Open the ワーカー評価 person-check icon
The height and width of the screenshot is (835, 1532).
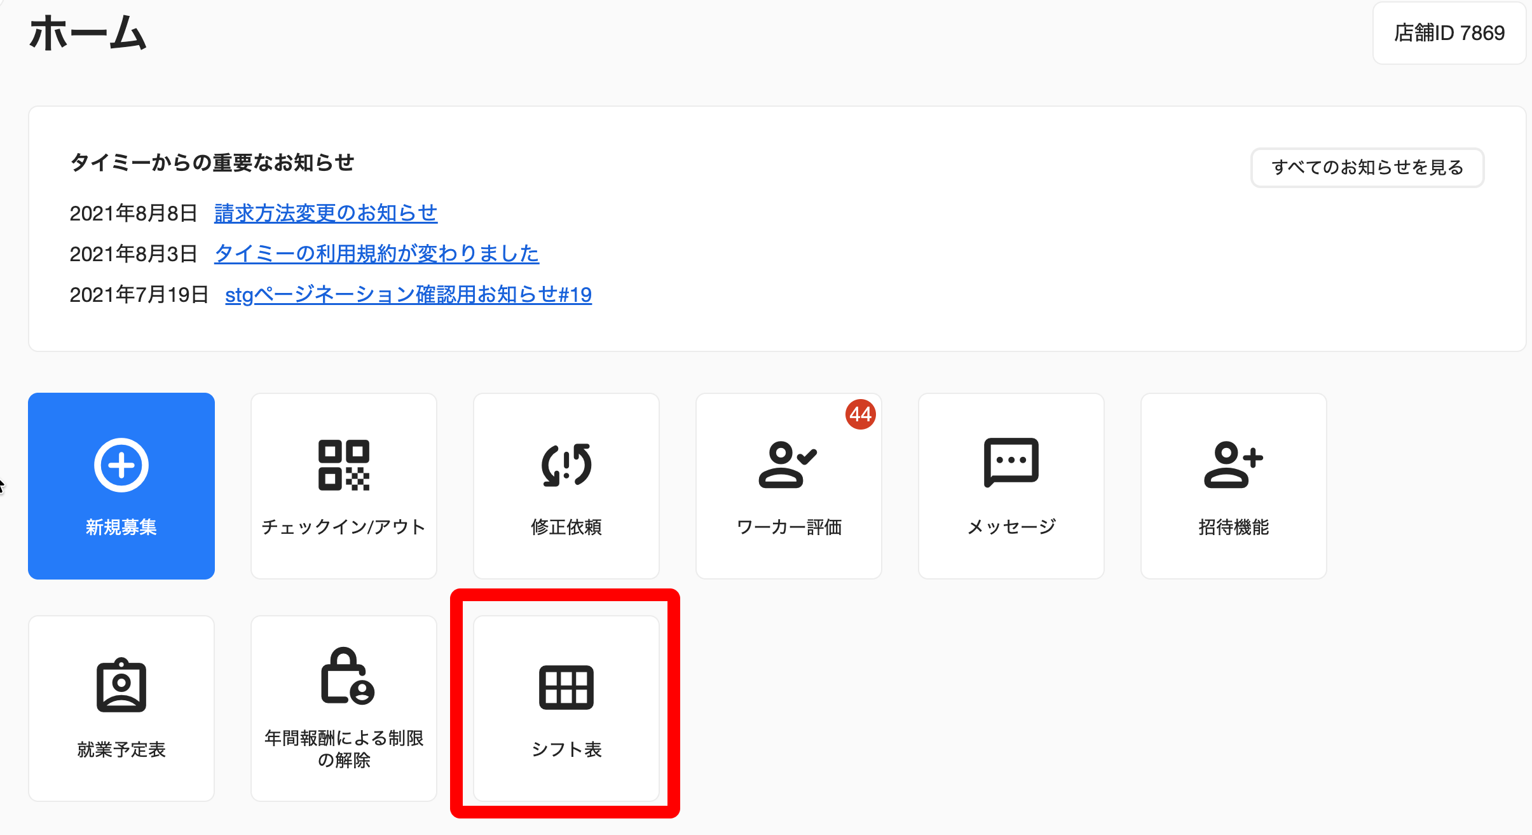(x=788, y=465)
